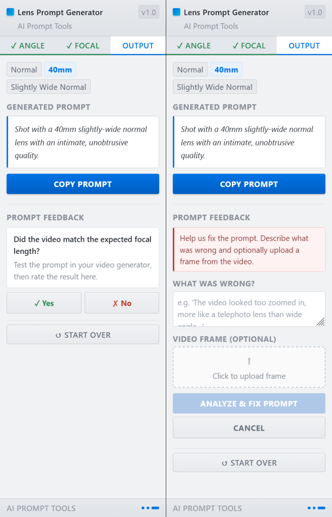Select the 40mm focal length chip on left panel
The height and width of the screenshot is (517, 332).
(60, 69)
